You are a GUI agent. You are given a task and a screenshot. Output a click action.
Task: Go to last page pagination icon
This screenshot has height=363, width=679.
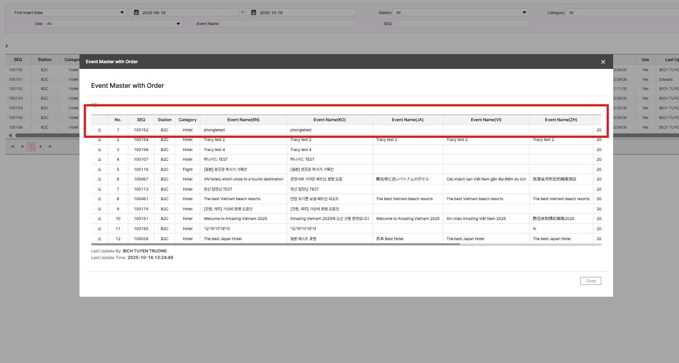[x=50, y=147]
